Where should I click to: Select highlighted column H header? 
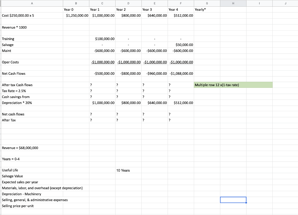[x=233, y=3]
